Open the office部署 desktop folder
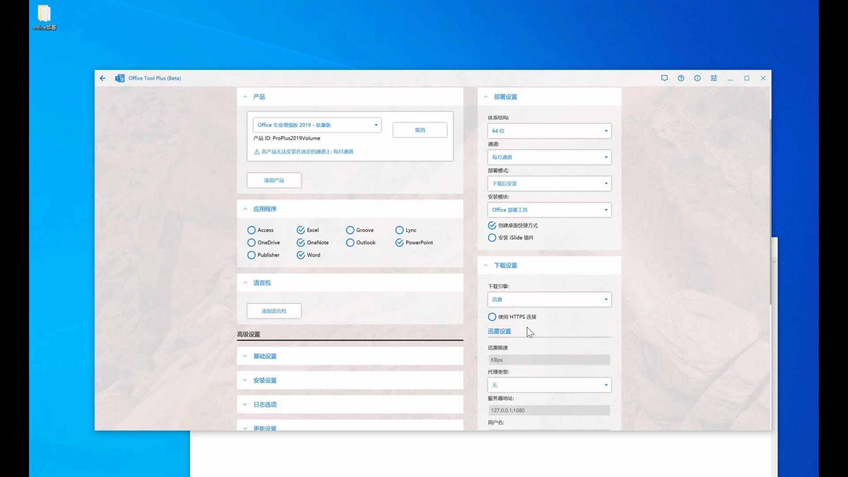Screen dimensions: 848x477 44,17
